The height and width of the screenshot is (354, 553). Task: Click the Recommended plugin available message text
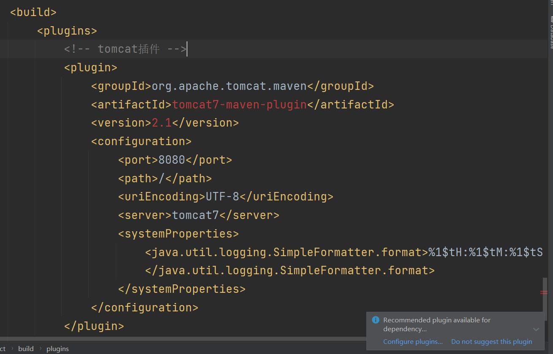point(436,324)
